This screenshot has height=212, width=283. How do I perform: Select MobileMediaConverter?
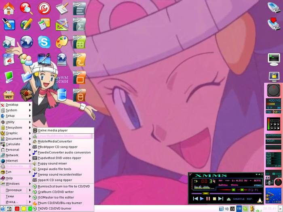tap(63, 141)
